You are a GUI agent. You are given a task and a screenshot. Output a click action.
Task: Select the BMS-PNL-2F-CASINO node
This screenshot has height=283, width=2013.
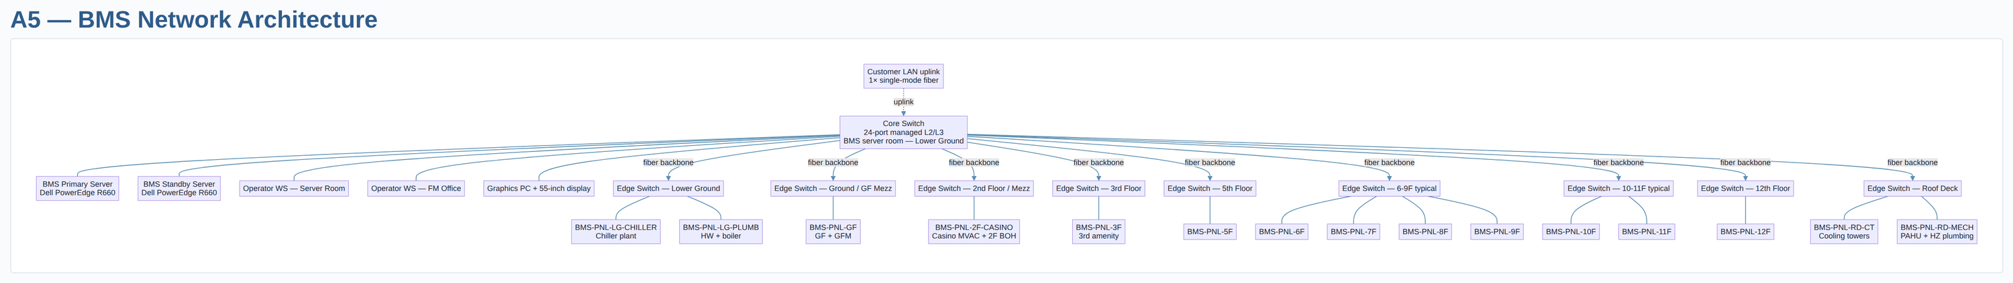(974, 231)
